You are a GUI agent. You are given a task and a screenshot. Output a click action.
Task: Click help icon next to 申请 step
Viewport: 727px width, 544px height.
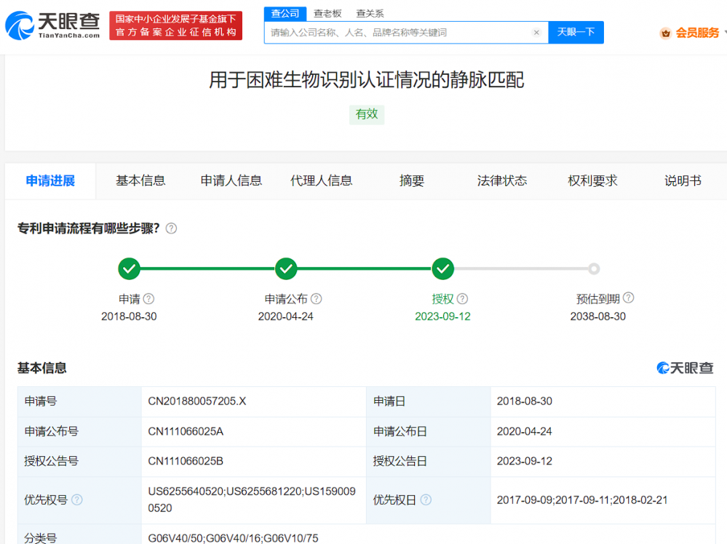click(x=149, y=299)
